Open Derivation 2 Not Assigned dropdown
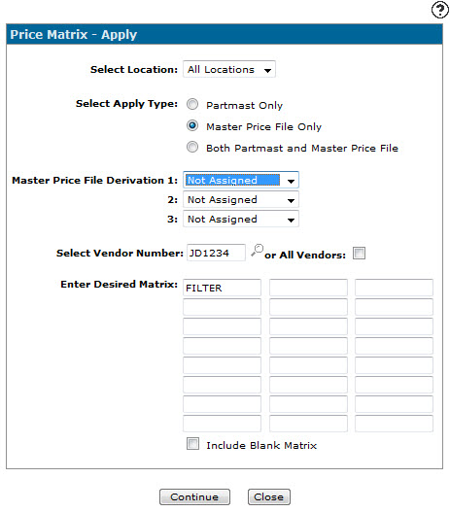The image size is (450, 512). point(241,199)
